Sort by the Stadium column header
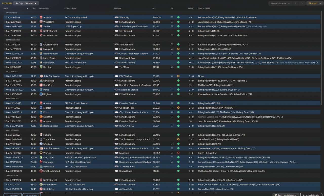Viewport: 324px width, 196px height. pos(118,8)
